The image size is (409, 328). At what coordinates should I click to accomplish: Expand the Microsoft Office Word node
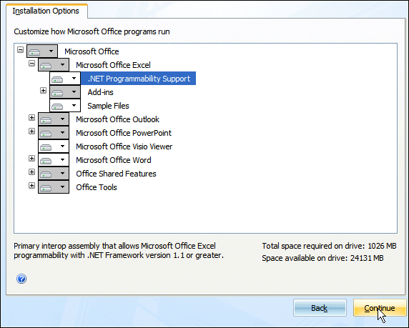[x=32, y=158]
